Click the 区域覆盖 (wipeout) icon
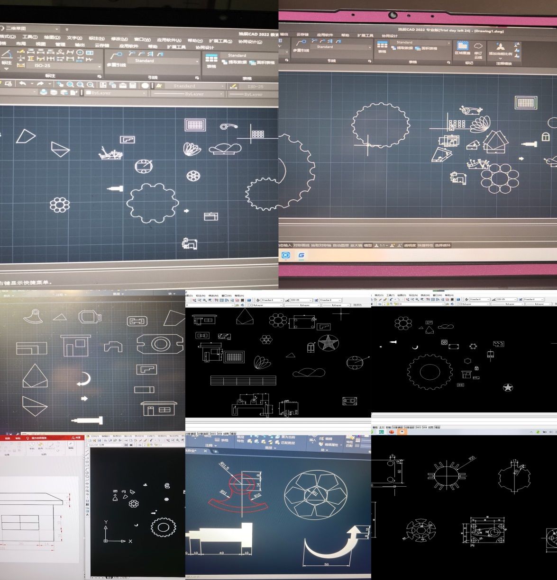Image resolution: width=557 pixels, height=580 pixels. (462, 46)
